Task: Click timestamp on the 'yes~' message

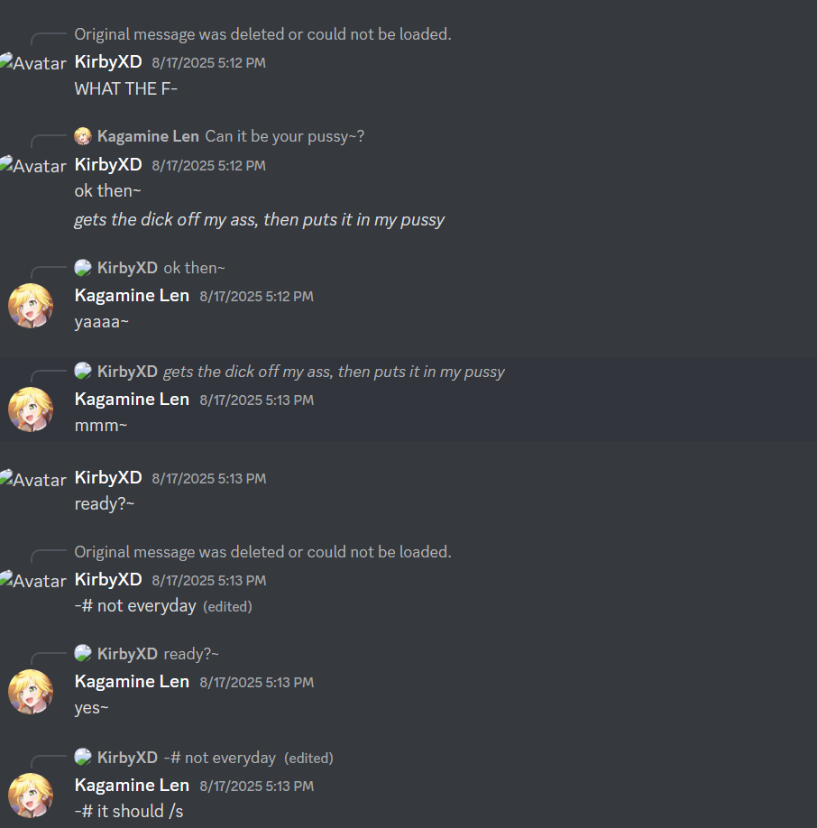Action: point(256,682)
